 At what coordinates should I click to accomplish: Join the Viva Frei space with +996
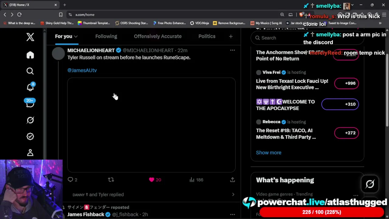pyautogui.click(x=346, y=83)
